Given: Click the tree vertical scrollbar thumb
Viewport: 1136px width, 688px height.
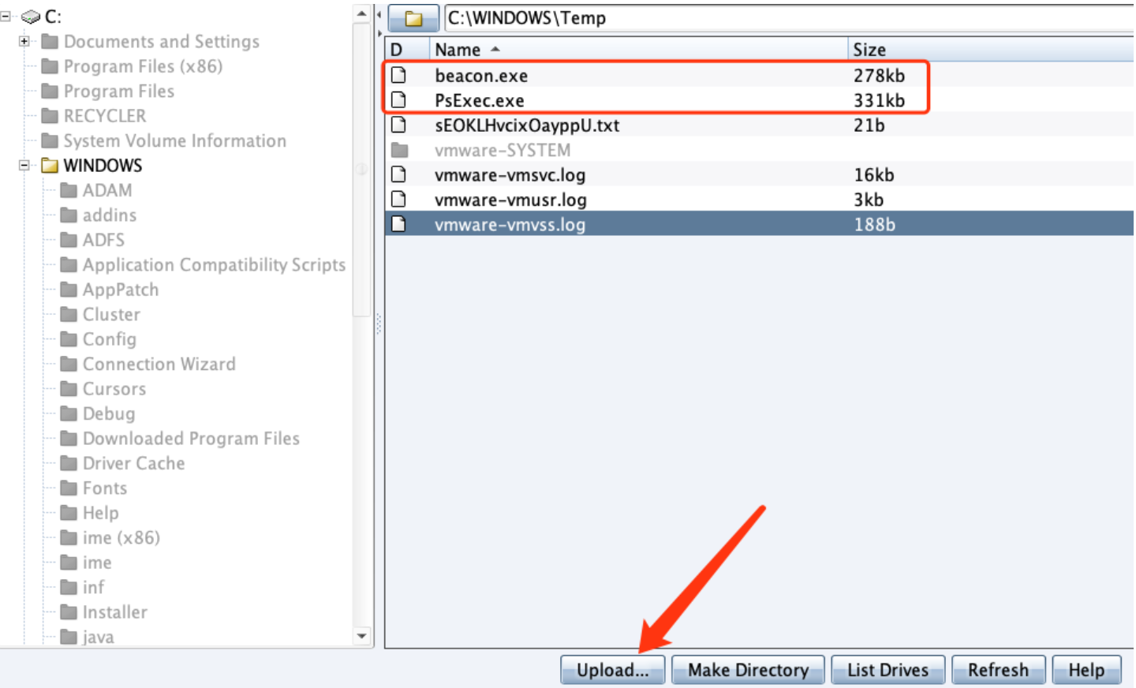Looking at the screenshot, I should tap(362, 169).
